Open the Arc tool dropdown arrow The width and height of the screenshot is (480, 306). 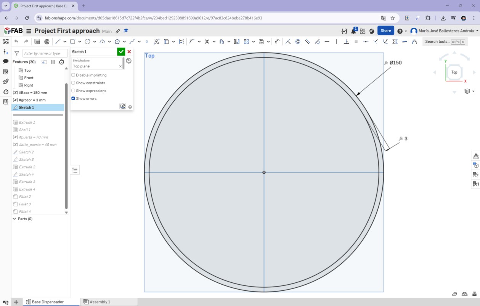[x=109, y=42]
